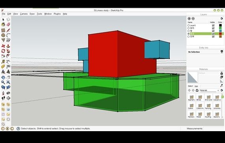Viewport: 225px width, 143px height.
Task: Pick the Arc tool
Action: [8, 35]
